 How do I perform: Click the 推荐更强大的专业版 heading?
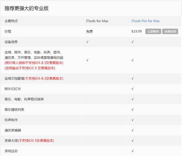[x=26, y=8]
